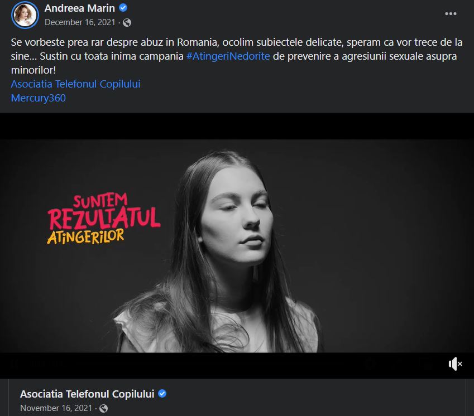The width and height of the screenshot is (474, 416).
Task: Click verified badge beside Andreea Marin
Action: click(123, 8)
